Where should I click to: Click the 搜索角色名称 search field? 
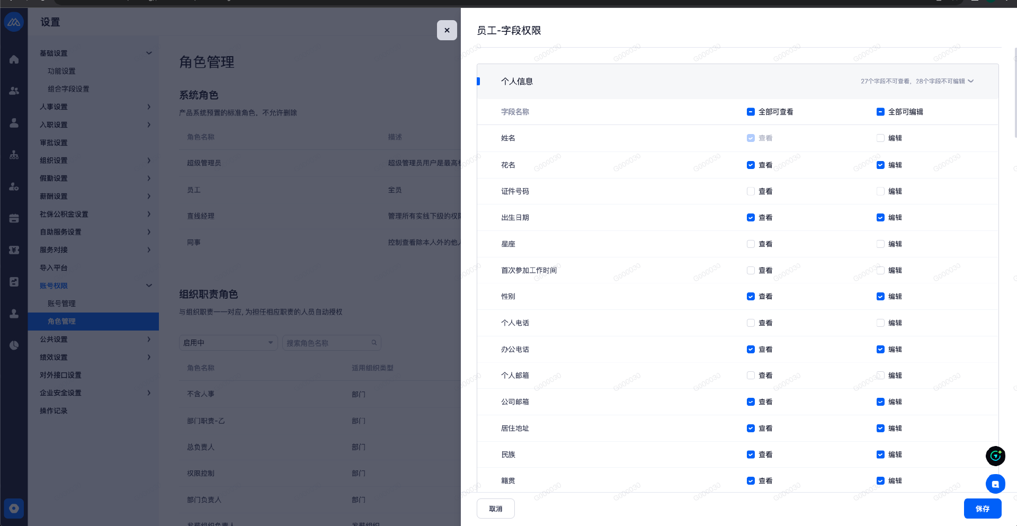[x=327, y=343]
